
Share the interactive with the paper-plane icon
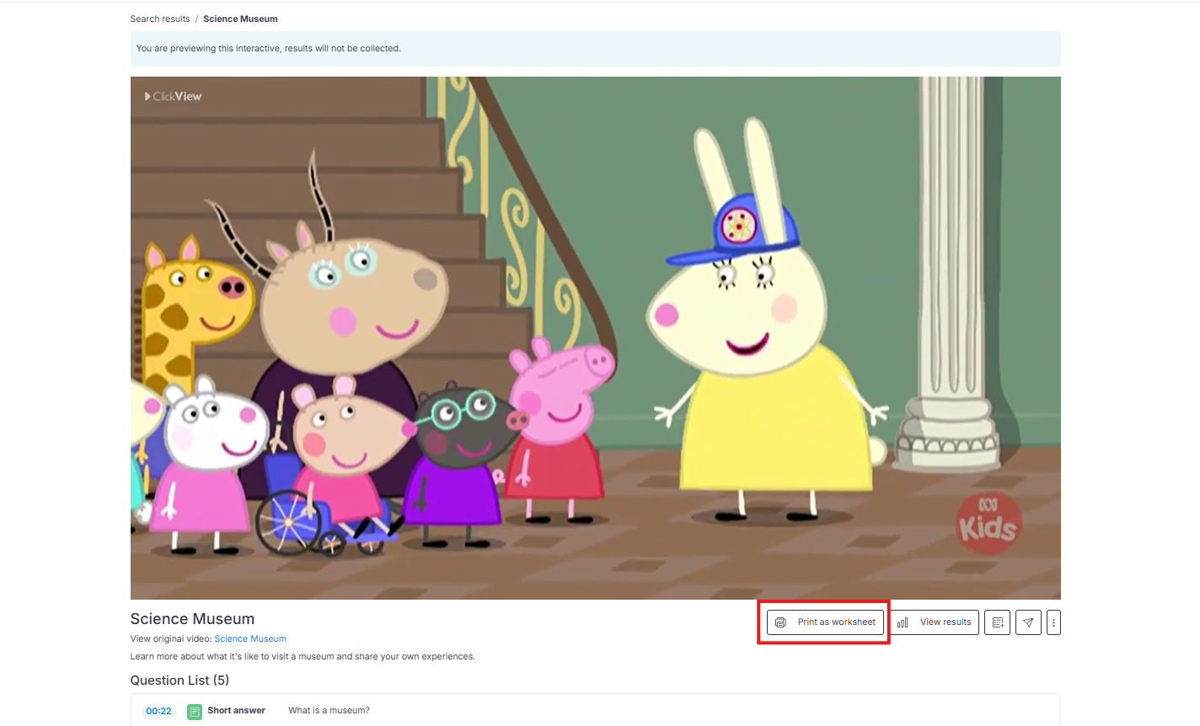(x=1028, y=622)
